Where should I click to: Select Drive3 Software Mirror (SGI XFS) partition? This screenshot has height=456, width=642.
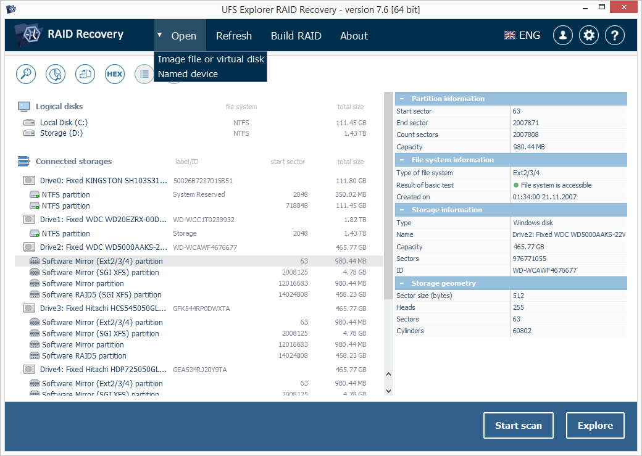click(x=199, y=333)
